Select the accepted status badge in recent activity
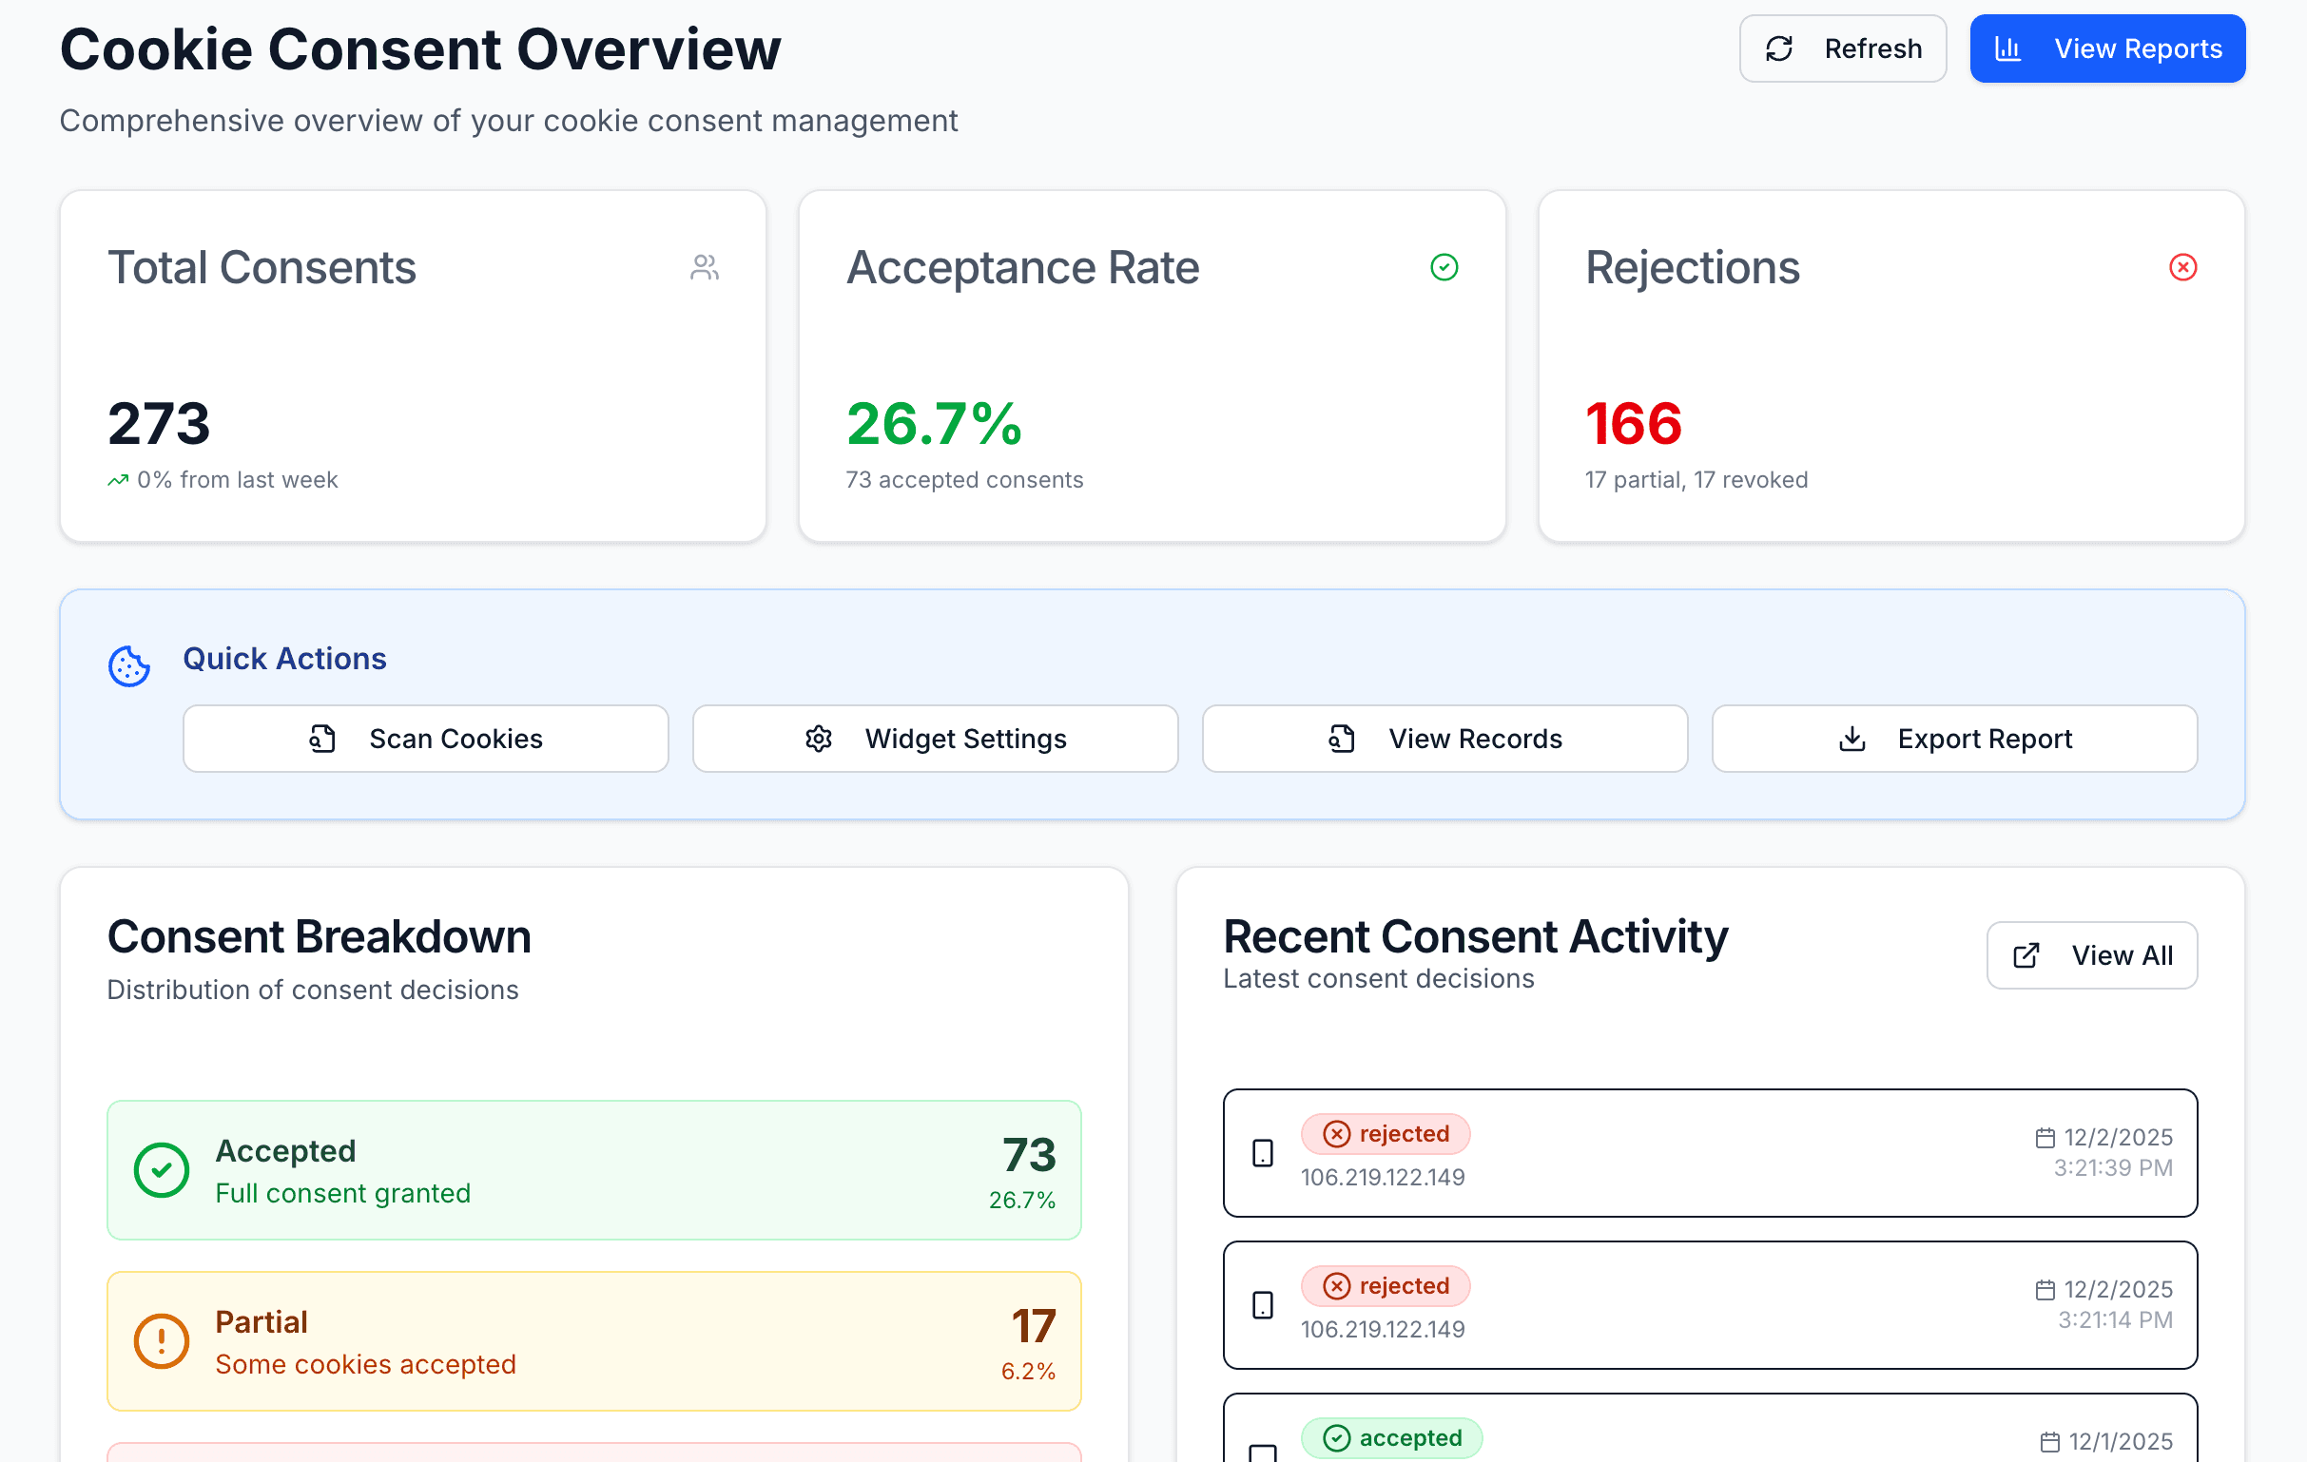 tap(1391, 1437)
